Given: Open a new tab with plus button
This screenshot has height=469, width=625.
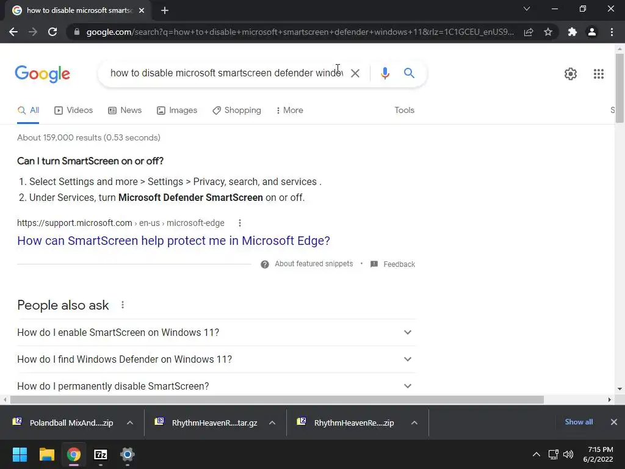Looking at the screenshot, I should pyautogui.click(x=165, y=10).
